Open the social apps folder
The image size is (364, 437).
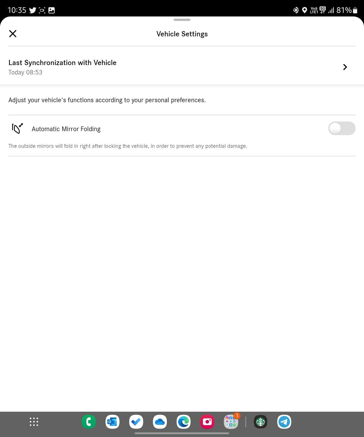(x=231, y=422)
